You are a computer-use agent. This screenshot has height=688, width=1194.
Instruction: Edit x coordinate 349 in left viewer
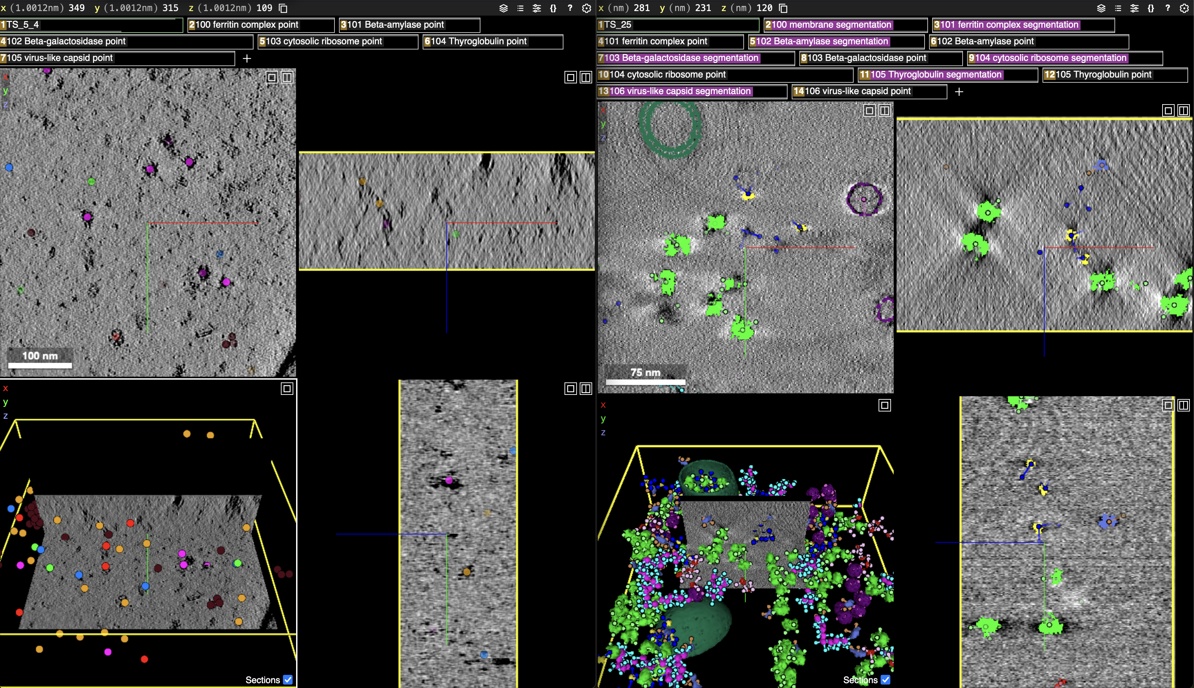click(x=76, y=8)
